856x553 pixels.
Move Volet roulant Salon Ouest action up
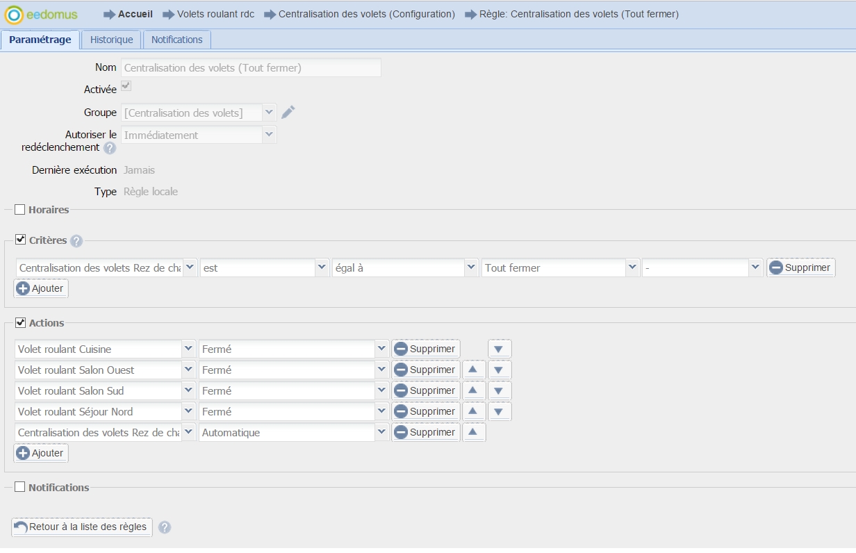[x=473, y=370]
